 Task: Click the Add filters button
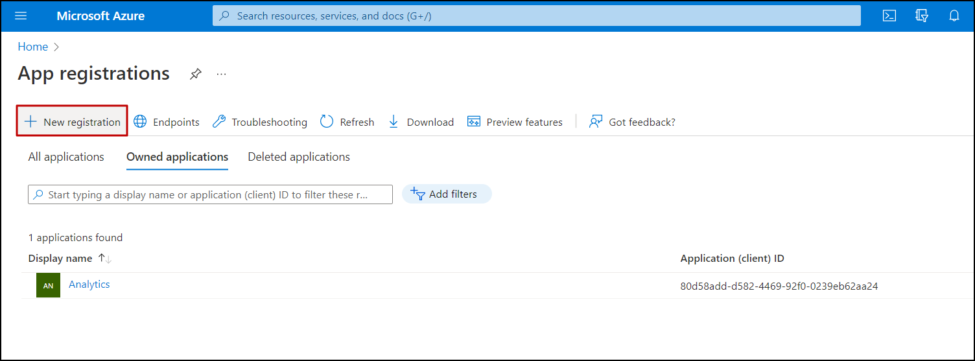point(447,194)
